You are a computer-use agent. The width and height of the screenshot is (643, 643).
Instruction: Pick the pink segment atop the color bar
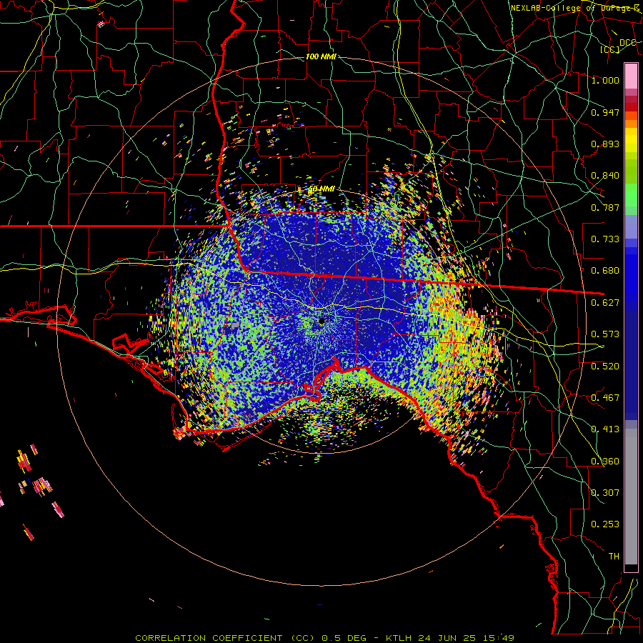(x=631, y=76)
